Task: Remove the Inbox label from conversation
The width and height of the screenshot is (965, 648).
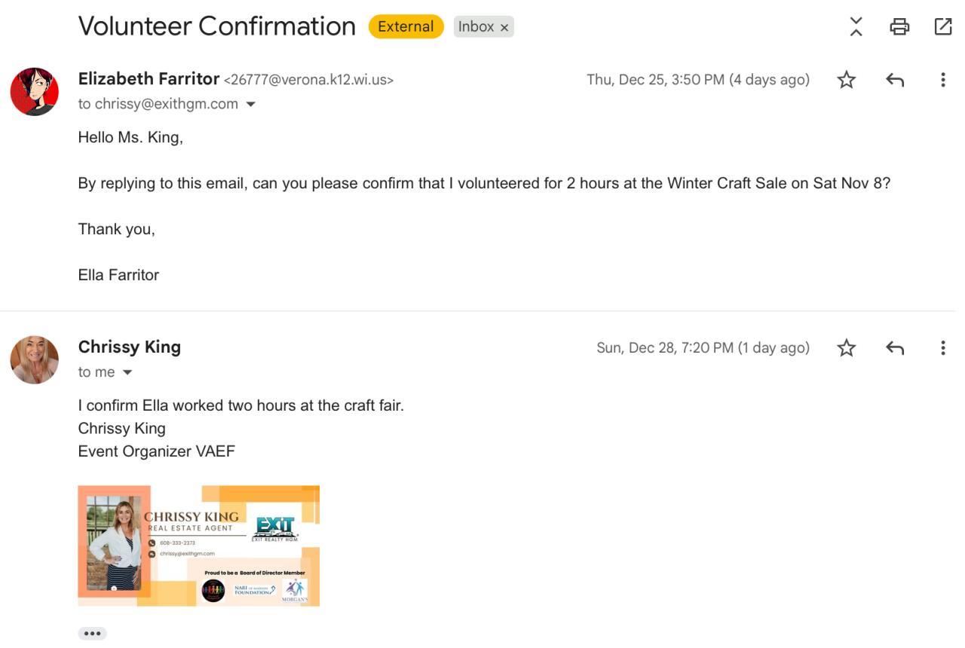Action: click(x=504, y=27)
